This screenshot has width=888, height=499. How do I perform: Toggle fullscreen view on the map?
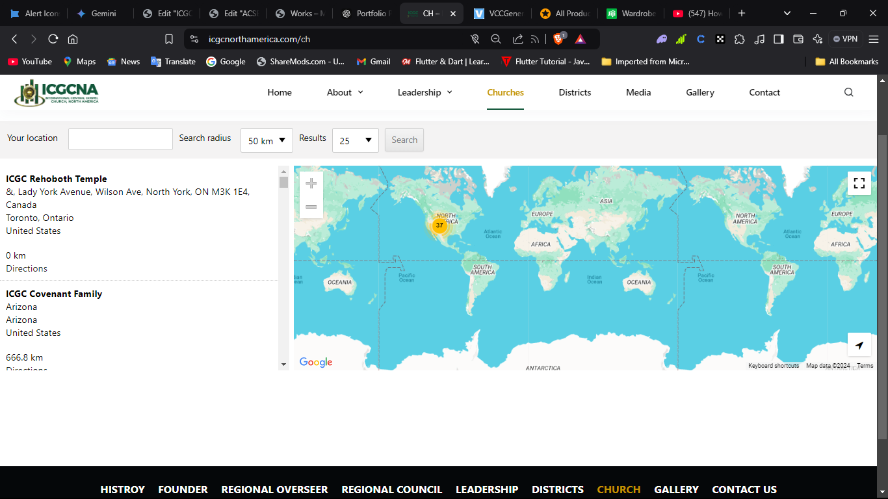[x=859, y=183]
